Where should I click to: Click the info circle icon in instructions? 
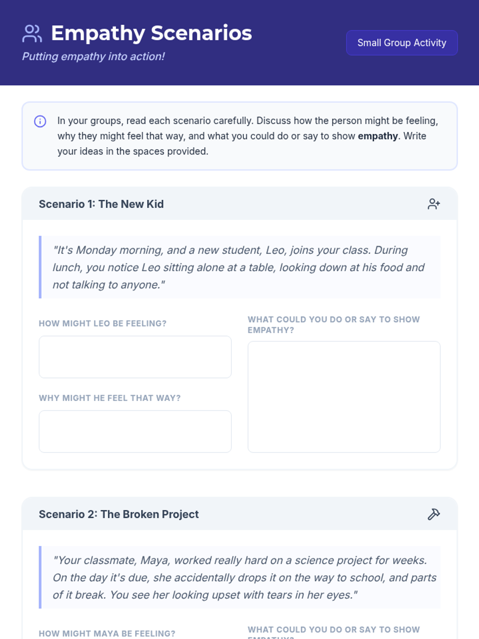click(x=40, y=121)
